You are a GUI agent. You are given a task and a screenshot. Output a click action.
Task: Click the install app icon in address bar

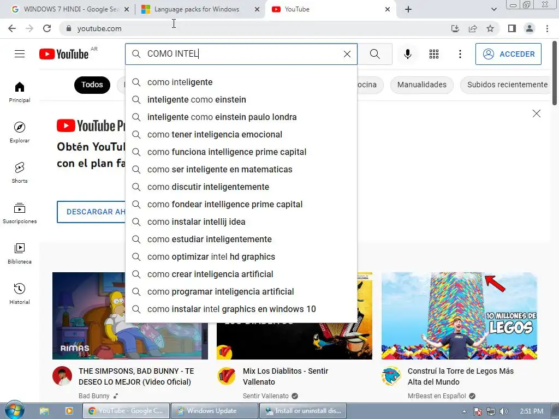click(x=455, y=28)
